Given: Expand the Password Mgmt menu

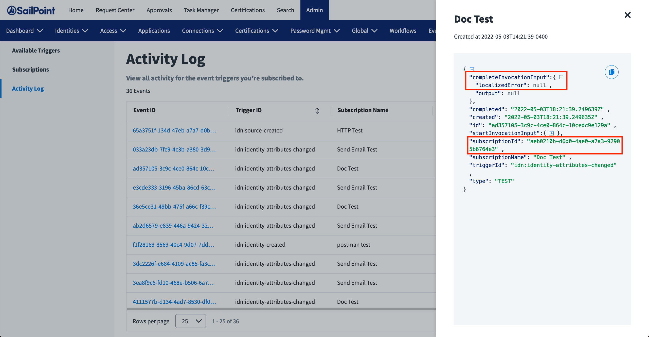Looking at the screenshot, I should point(315,31).
